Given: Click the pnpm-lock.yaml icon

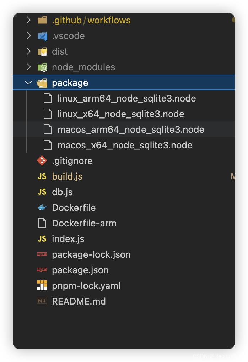Looking at the screenshot, I should click(x=42, y=286).
